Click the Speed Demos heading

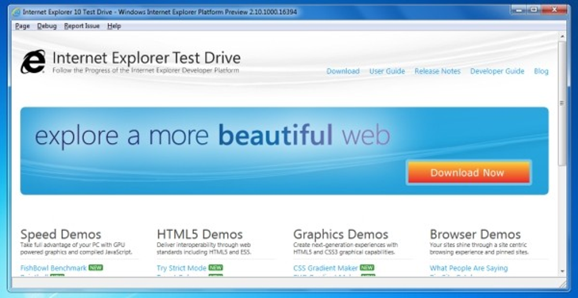[61, 234]
